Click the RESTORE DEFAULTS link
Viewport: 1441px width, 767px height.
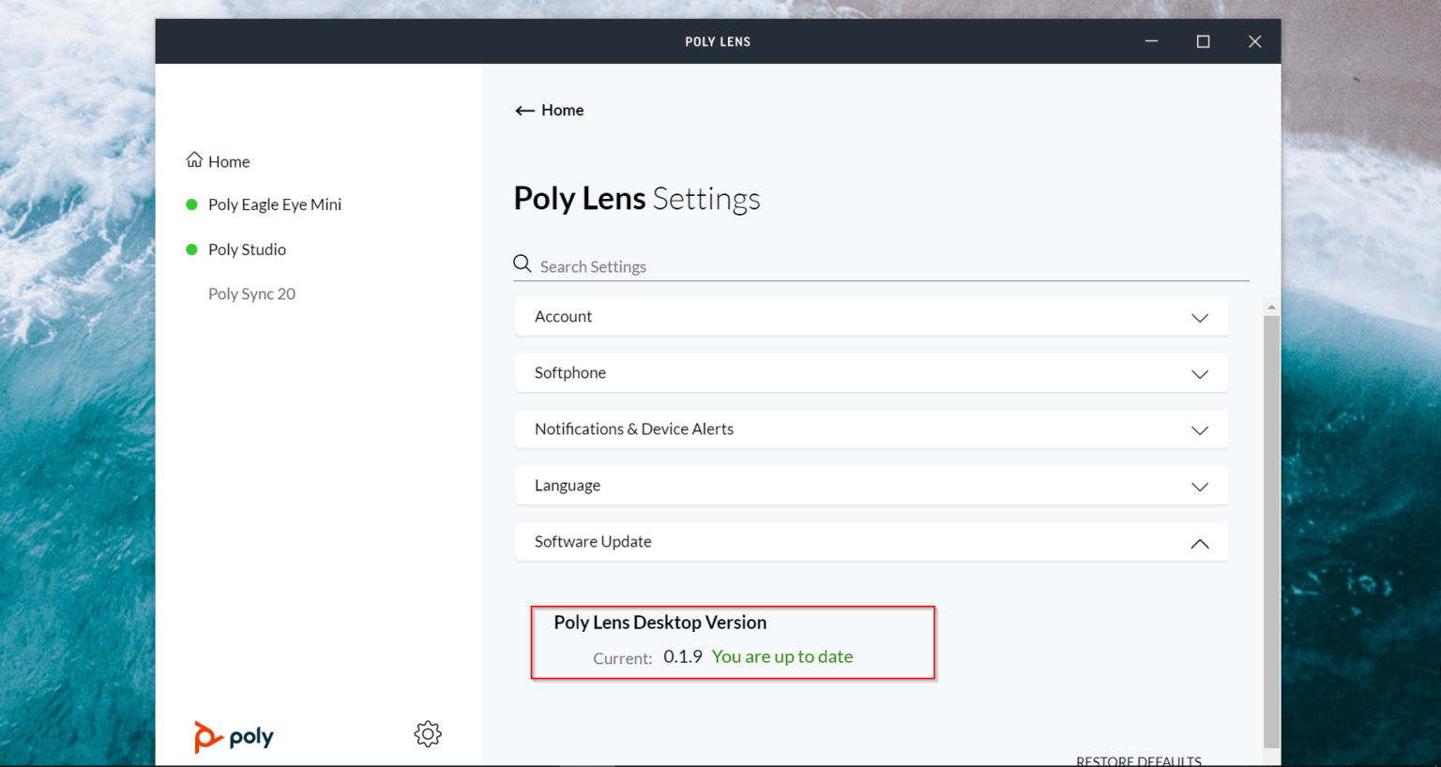pyautogui.click(x=1140, y=760)
